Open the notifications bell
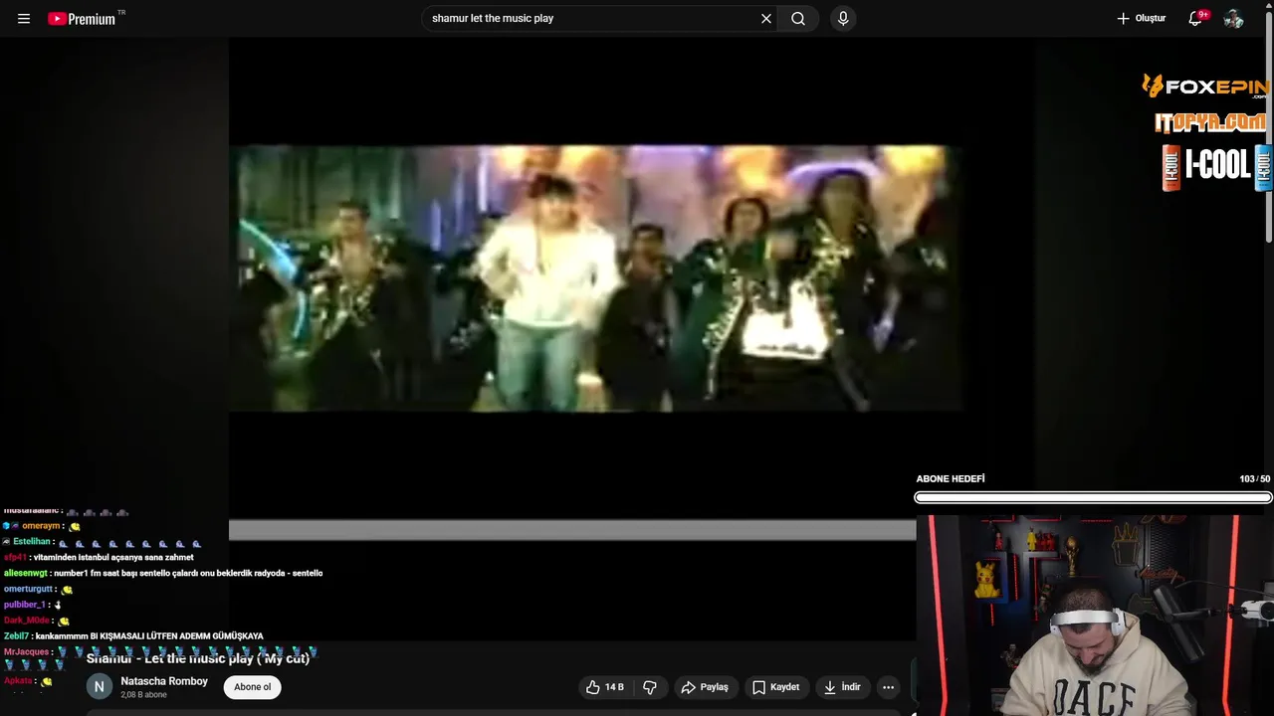The height and width of the screenshot is (716, 1274). [x=1196, y=19]
